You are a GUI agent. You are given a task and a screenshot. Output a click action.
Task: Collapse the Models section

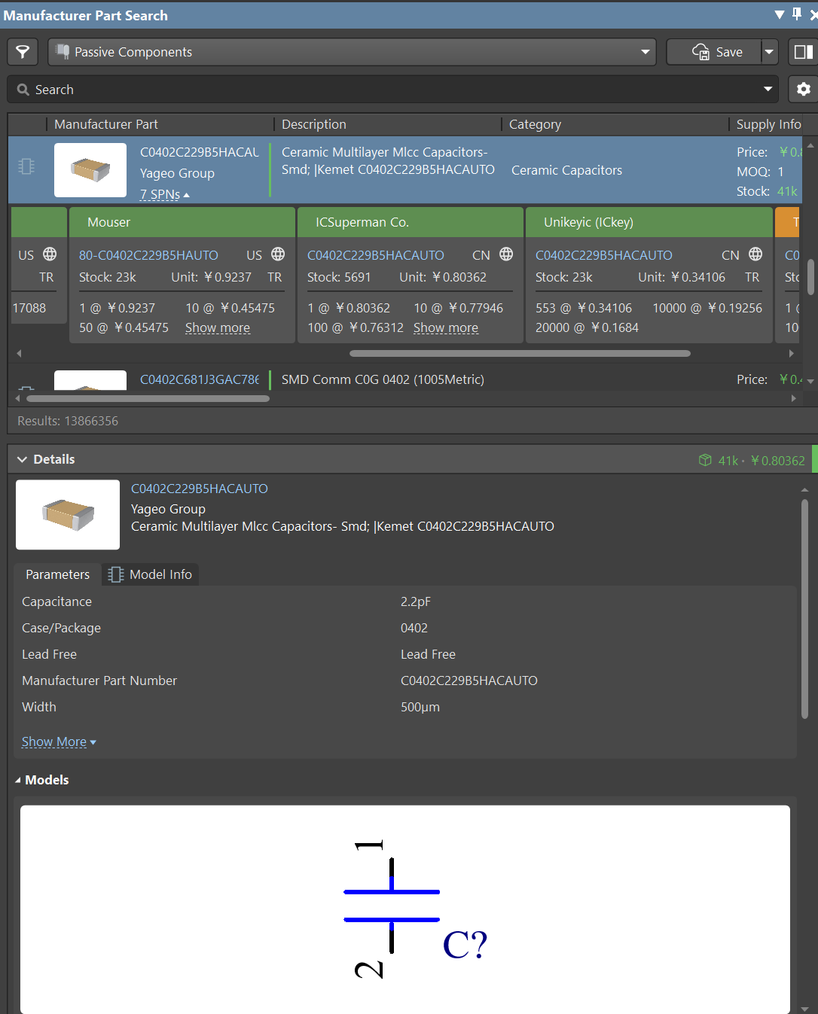tap(18, 781)
